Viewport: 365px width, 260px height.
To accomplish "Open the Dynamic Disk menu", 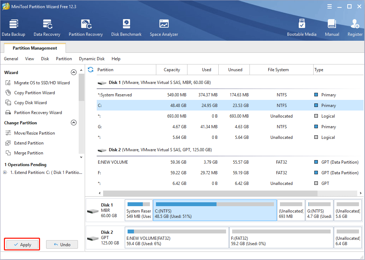I will point(91,58).
